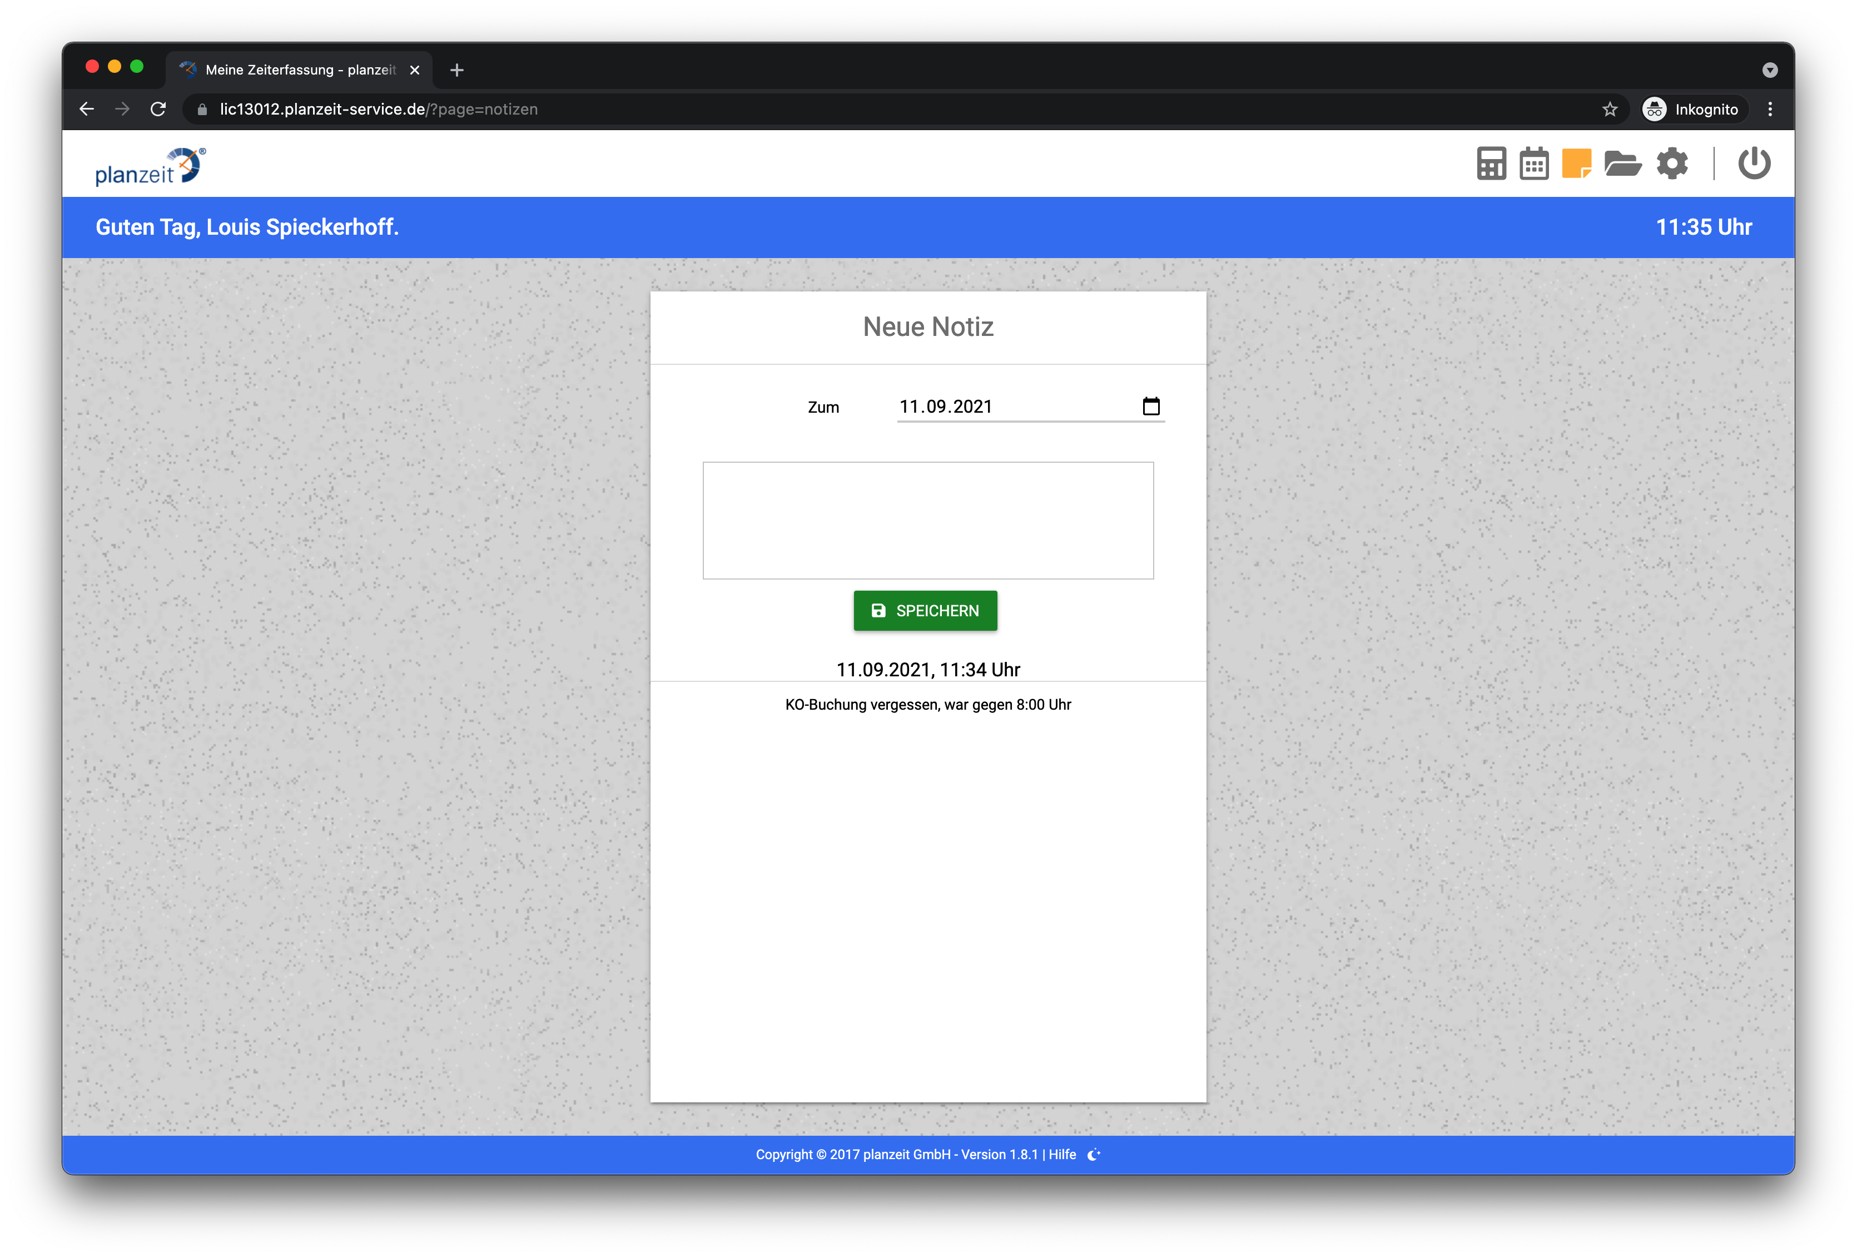Open the calendar view icon
The height and width of the screenshot is (1257, 1857).
coord(1533,164)
